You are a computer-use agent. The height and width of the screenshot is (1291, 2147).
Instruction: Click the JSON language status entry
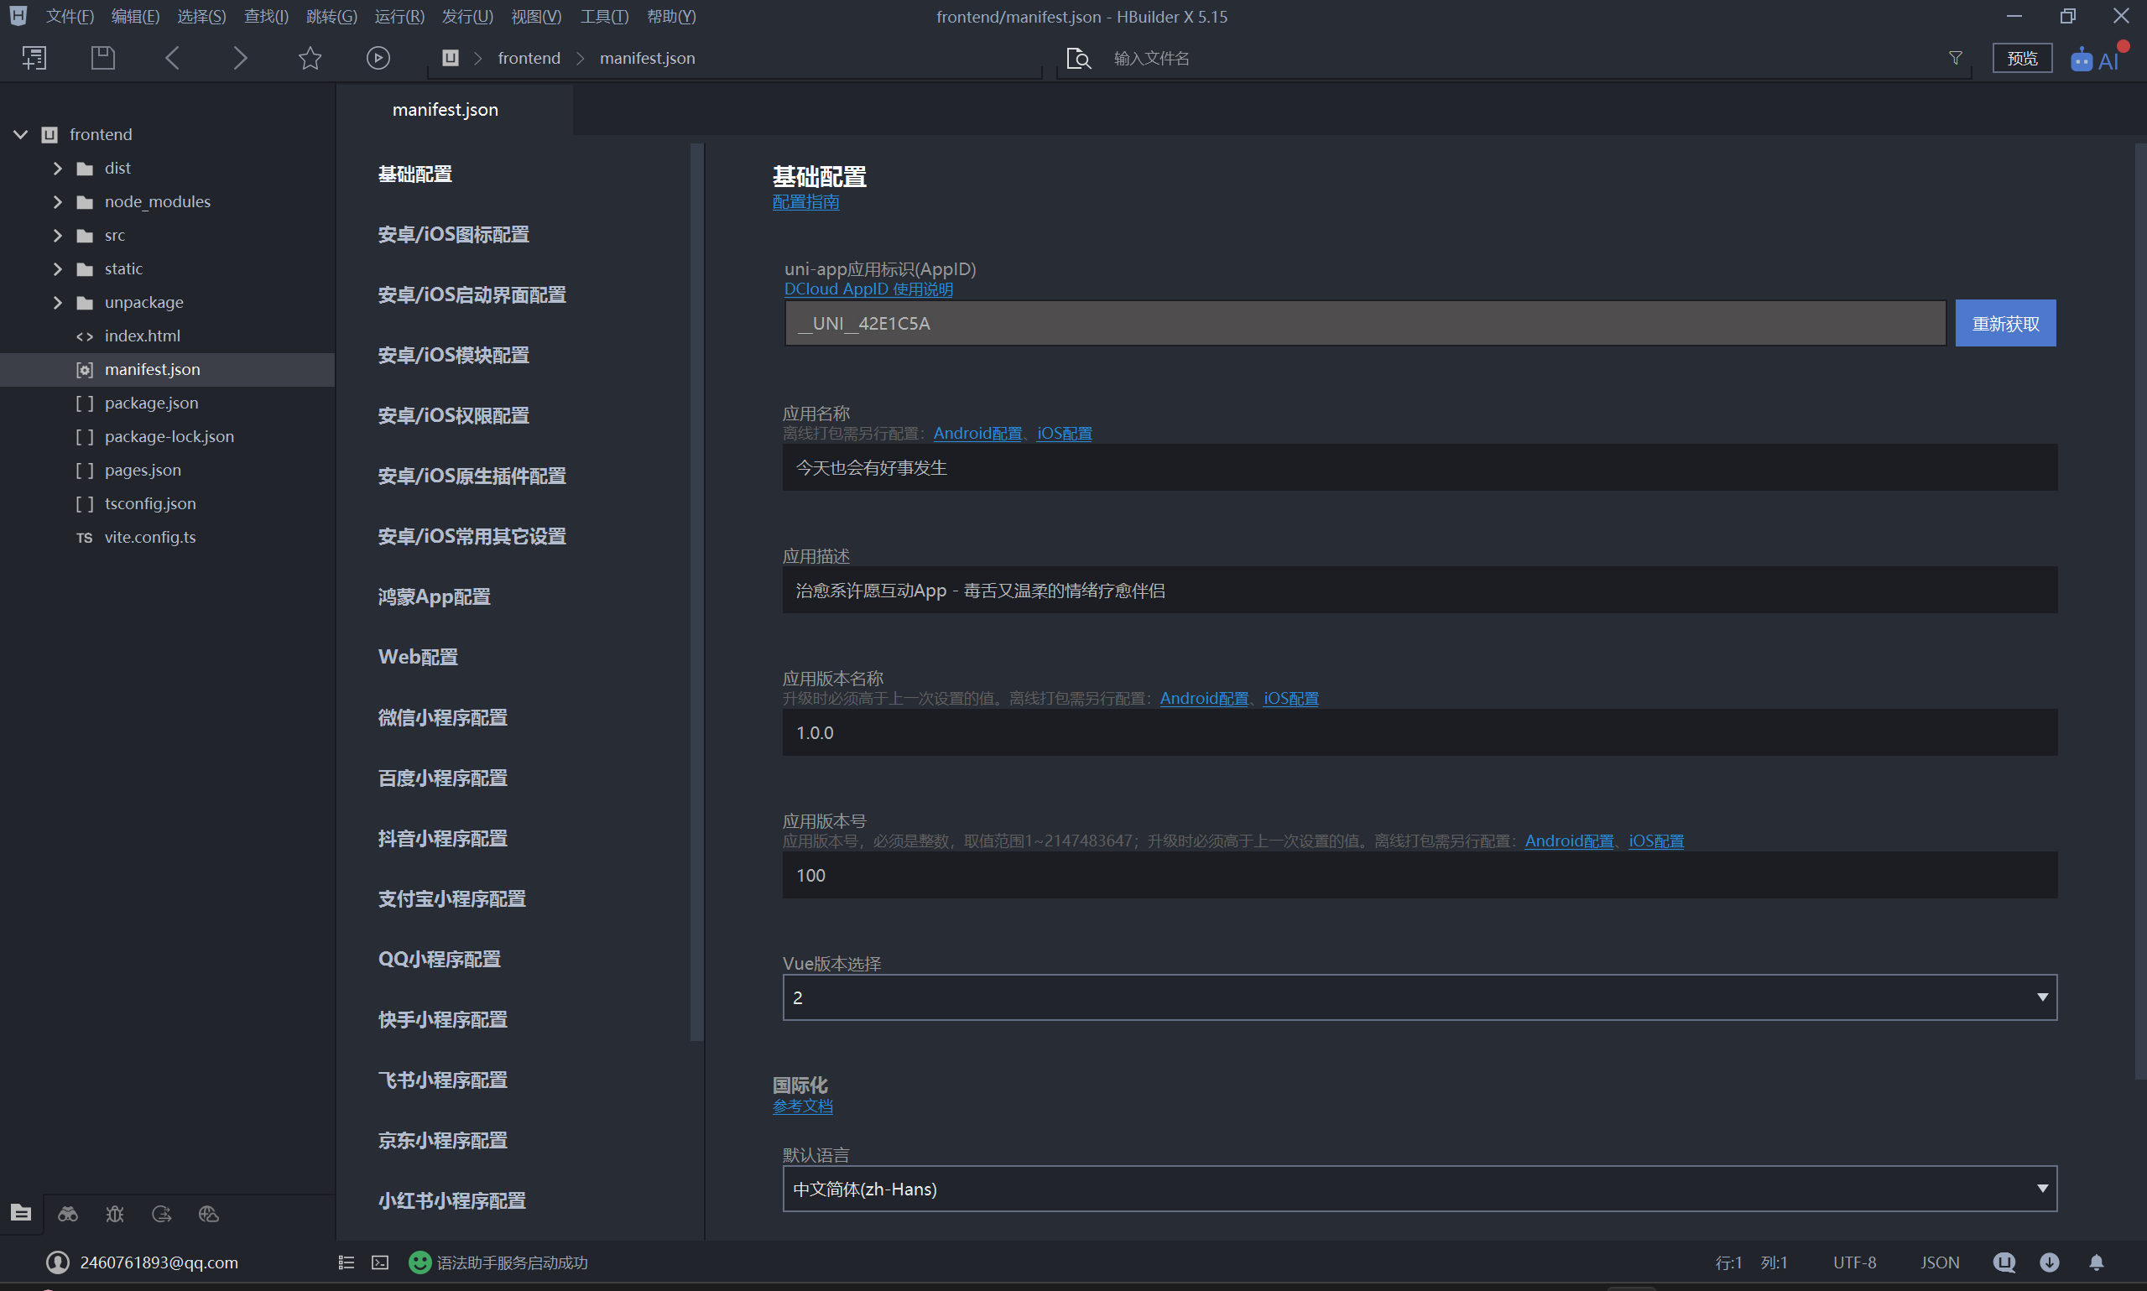coord(1939,1262)
